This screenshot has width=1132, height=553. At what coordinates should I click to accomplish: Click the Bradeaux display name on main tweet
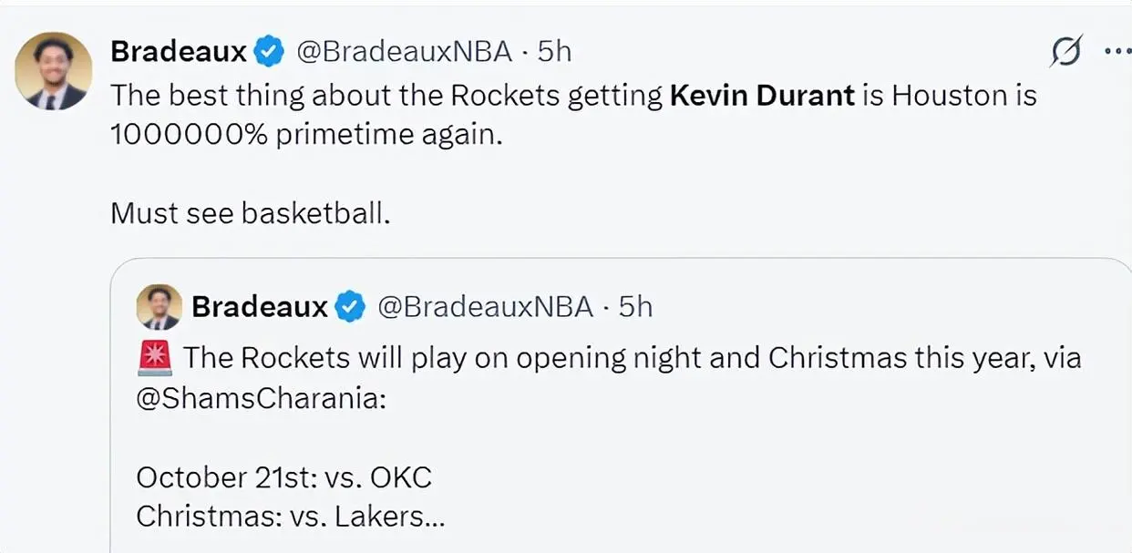coord(179,52)
